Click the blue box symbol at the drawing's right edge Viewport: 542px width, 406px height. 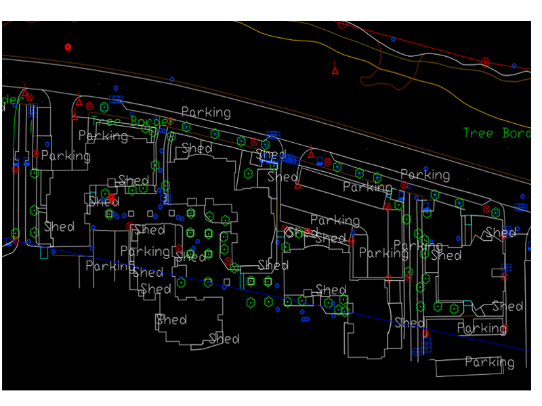pos(521,207)
